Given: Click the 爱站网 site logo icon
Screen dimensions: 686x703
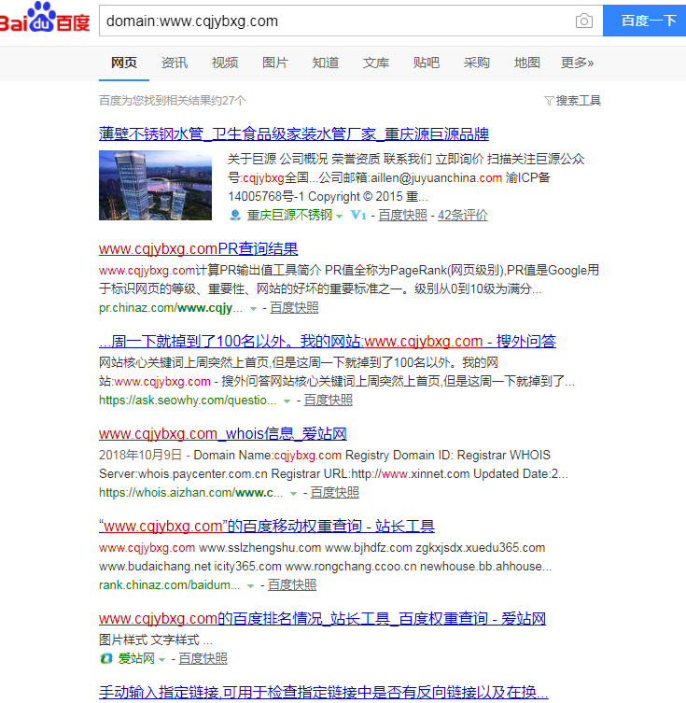Looking at the screenshot, I should pos(106,658).
